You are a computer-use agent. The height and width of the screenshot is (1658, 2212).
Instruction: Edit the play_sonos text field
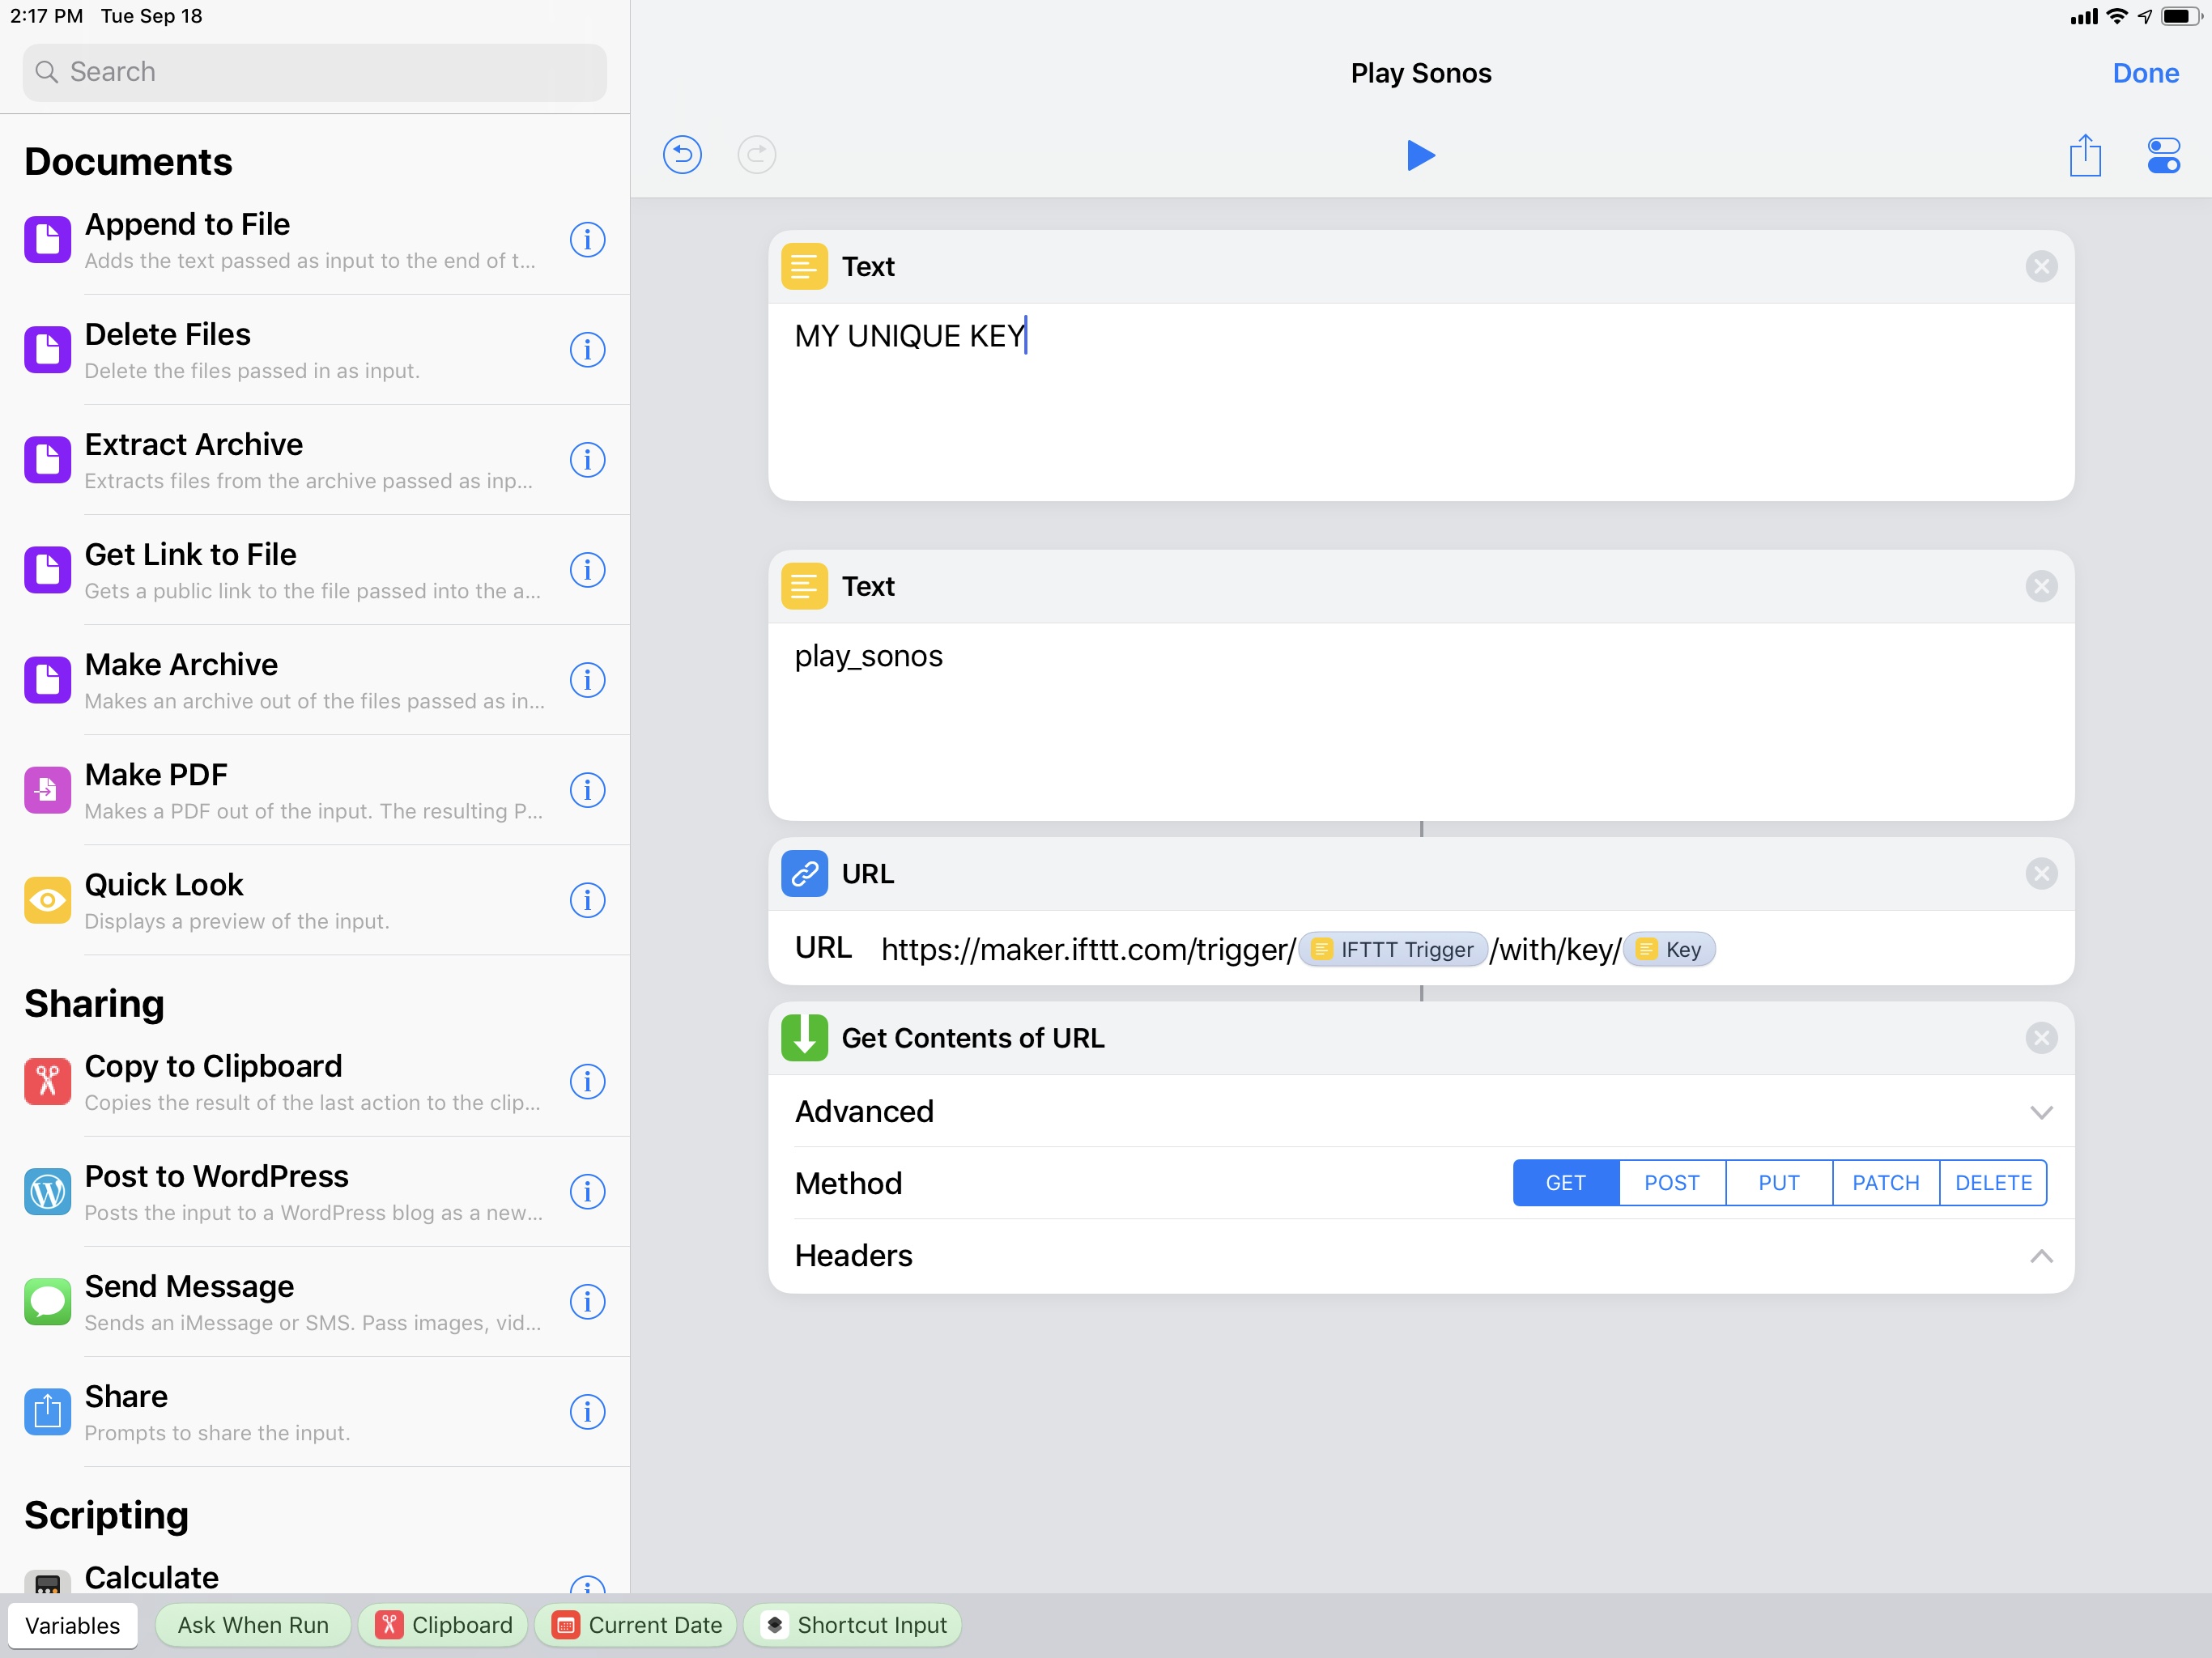[1420, 721]
